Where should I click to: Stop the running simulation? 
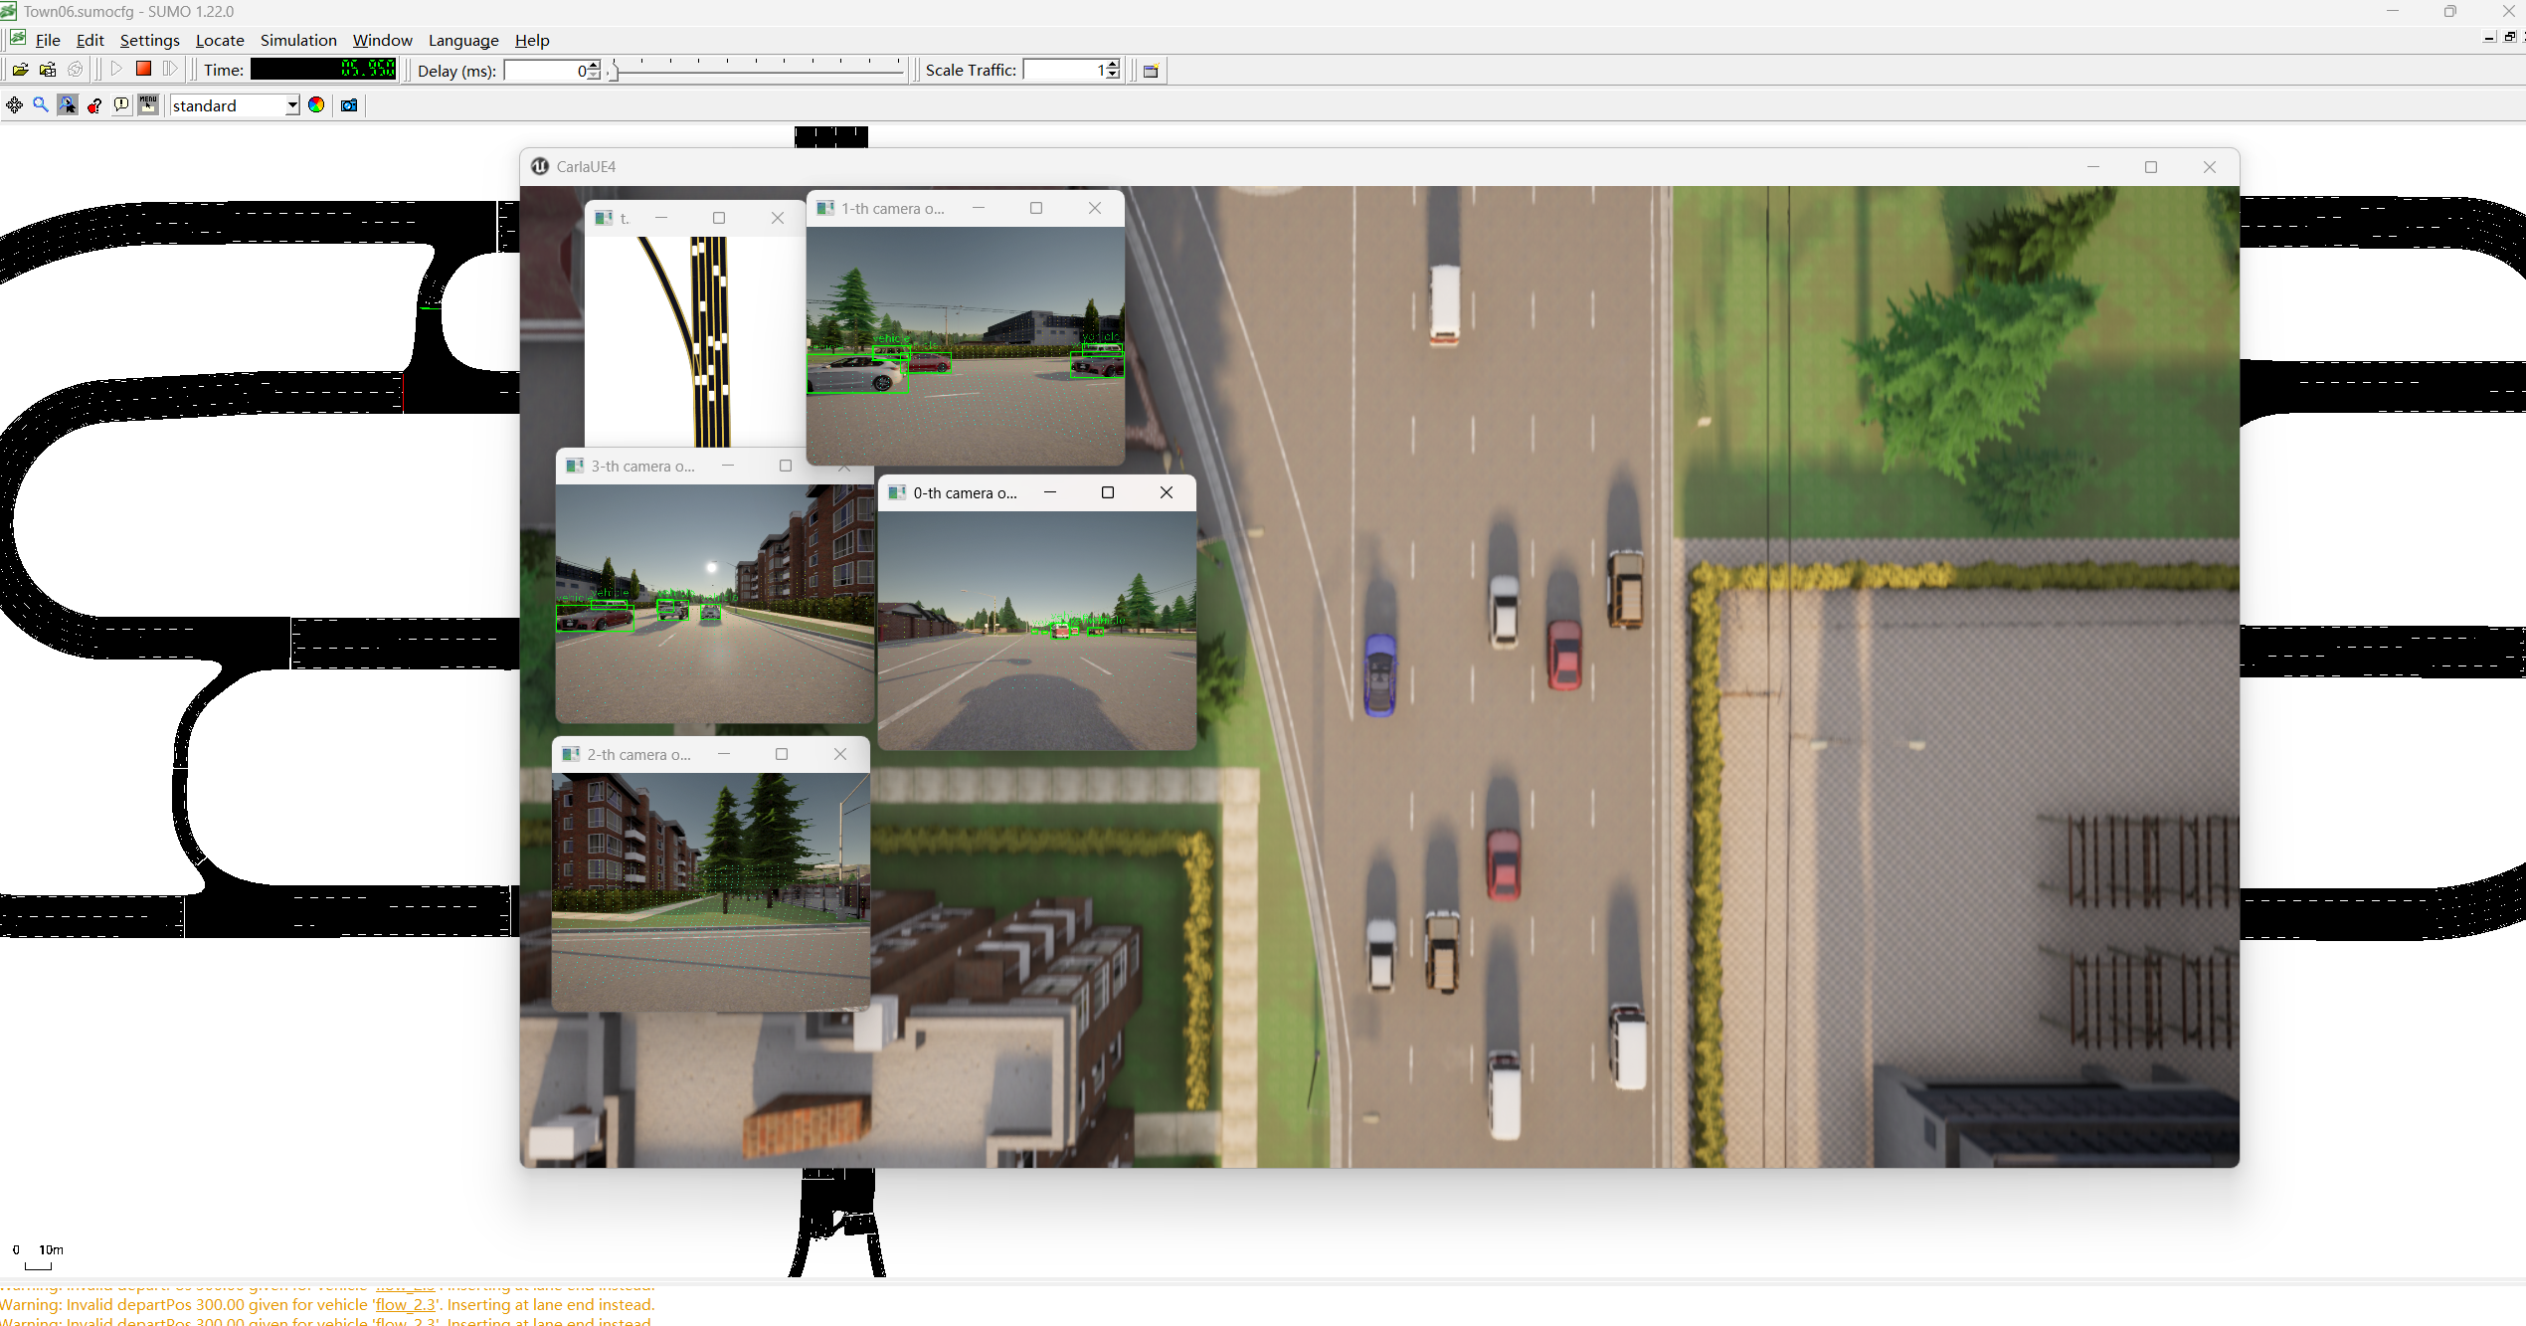tap(143, 69)
